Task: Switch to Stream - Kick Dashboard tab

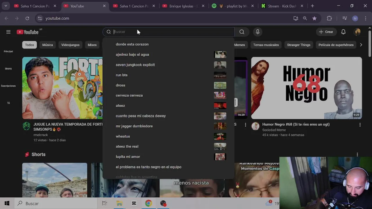Action: (282, 6)
